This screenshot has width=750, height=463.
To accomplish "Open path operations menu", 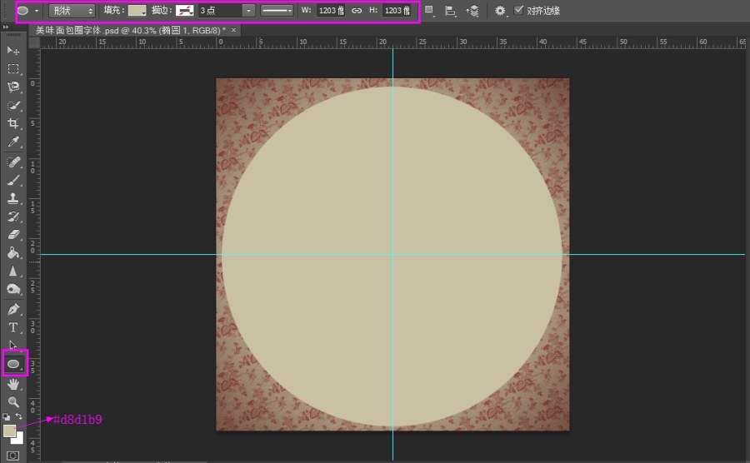I will pyautogui.click(x=429, y=11).
